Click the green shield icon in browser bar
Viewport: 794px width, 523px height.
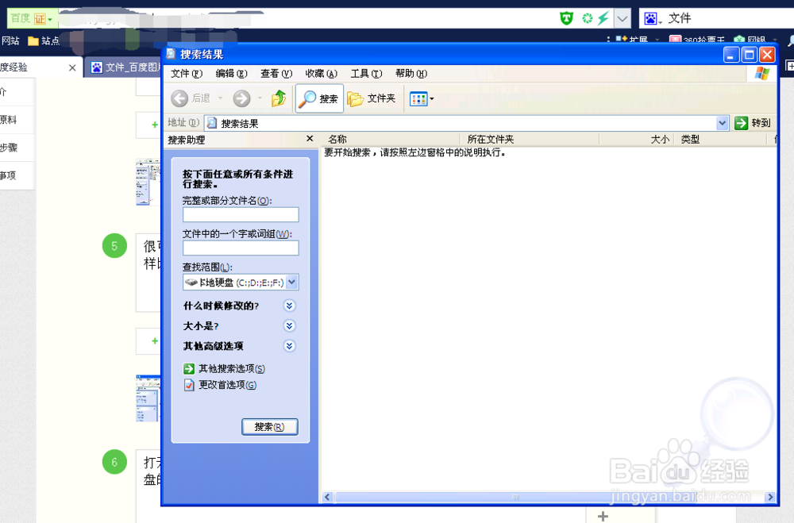coord(566,19)
